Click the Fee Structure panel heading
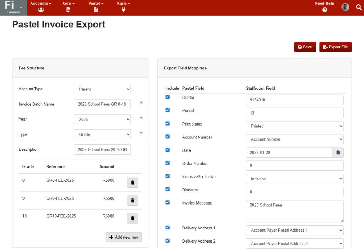This screenshot has width=364, height=249. point(31,68)
